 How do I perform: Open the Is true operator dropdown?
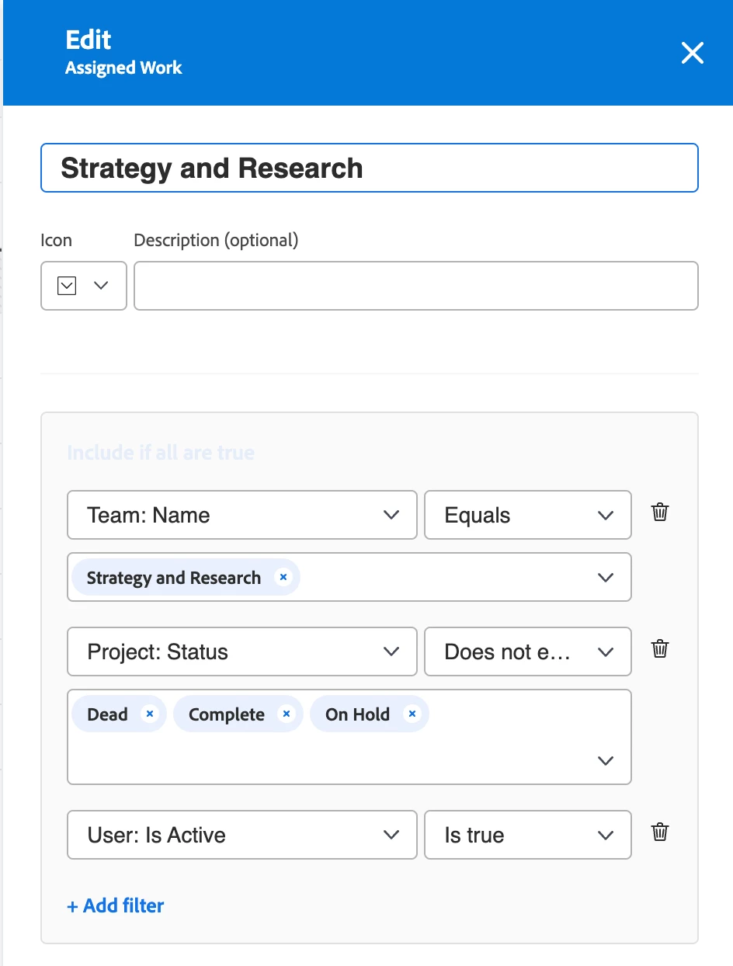527,835
